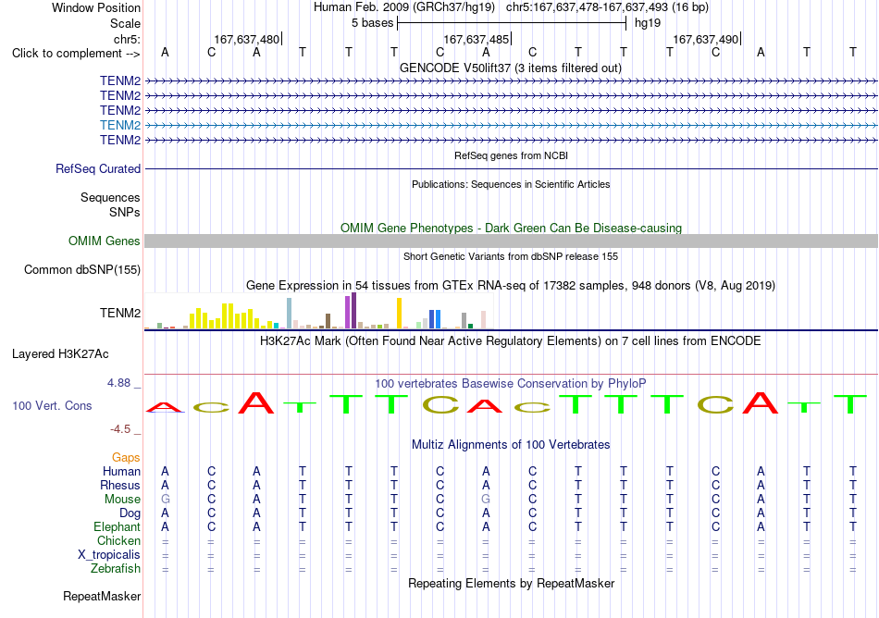Click the hg19 label beside the scale bar
The image size is (879, 618).
pos(648,23)
